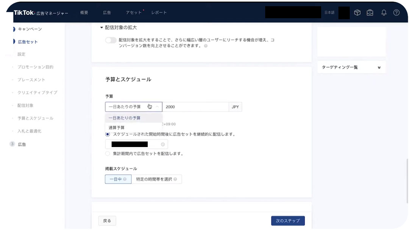Click the 戻る button
The width and height of the screenshot is (409, 230).
107,221
